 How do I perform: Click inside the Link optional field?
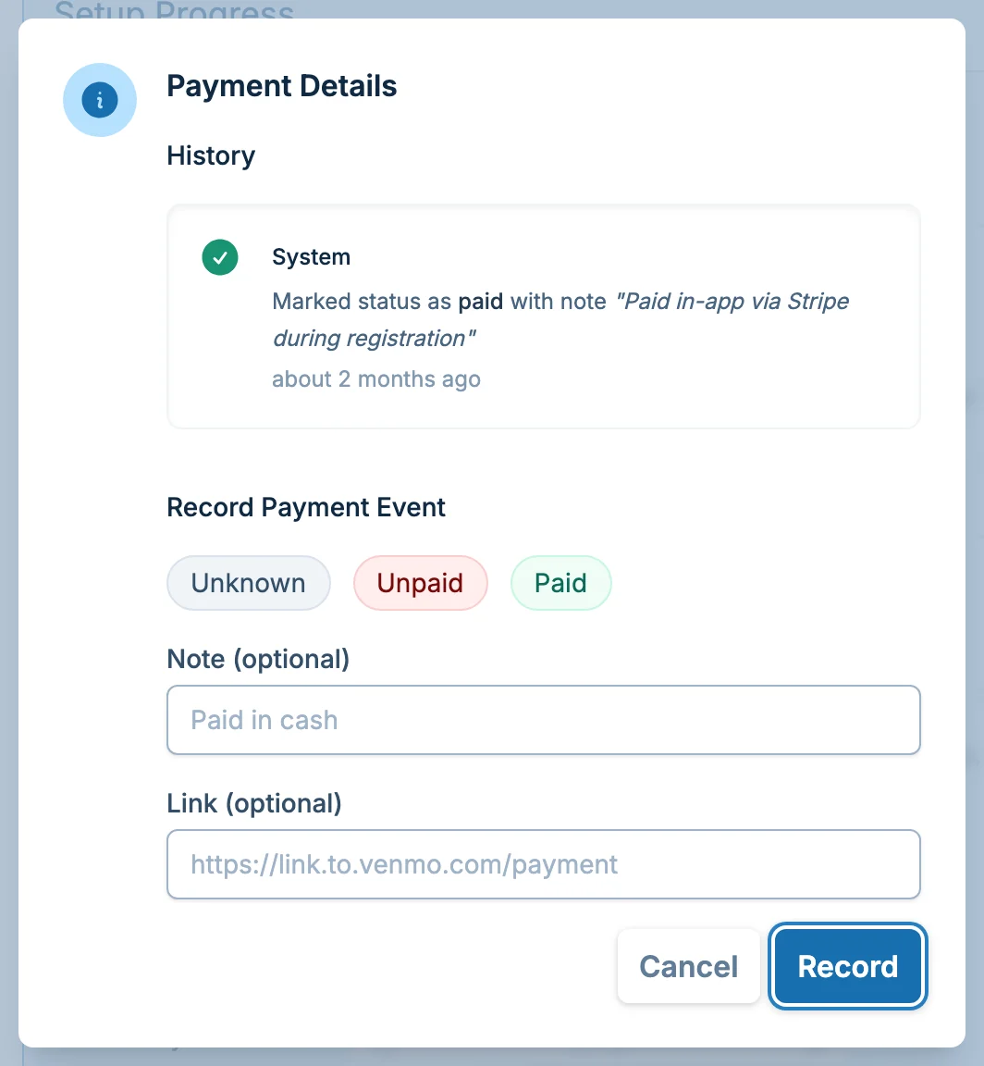[544, 864]
